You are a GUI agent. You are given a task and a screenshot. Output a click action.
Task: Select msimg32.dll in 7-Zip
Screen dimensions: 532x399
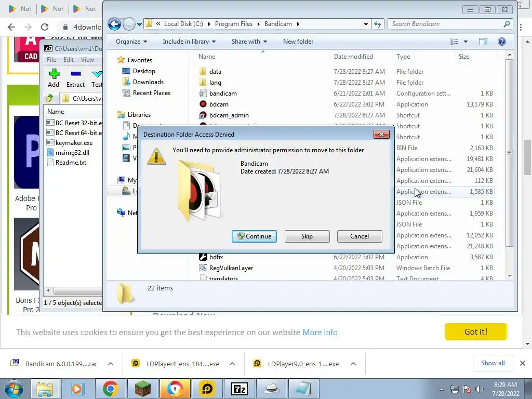pos(72,153)
